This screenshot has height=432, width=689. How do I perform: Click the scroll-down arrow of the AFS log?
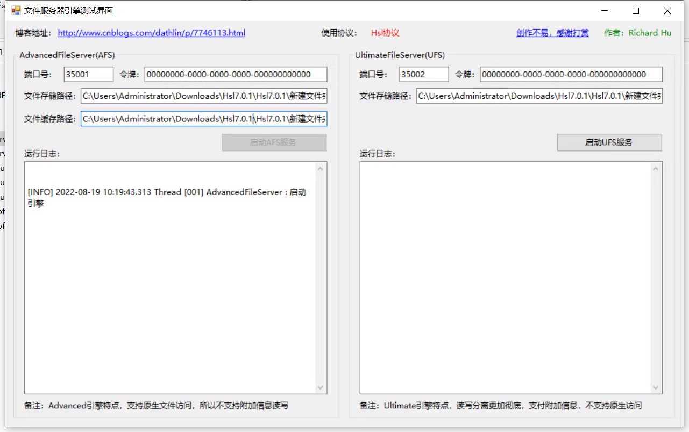(x=320, y=387)
